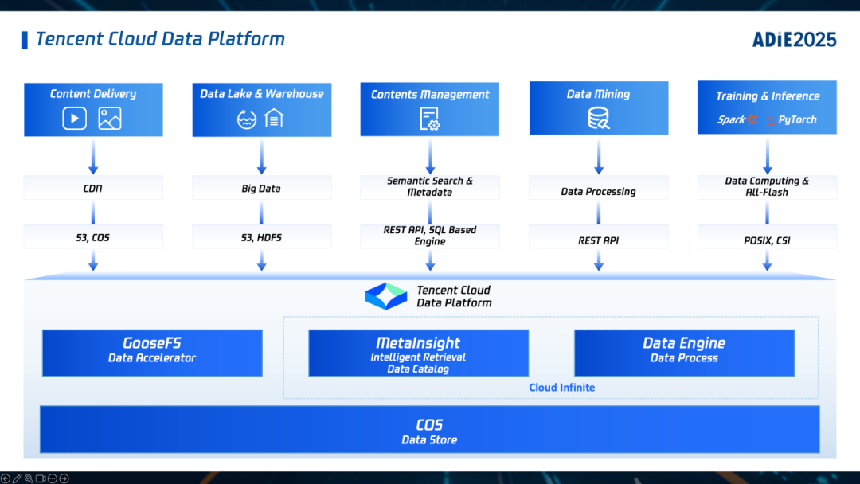
Task: Click the Semantic Search & Metadata box
Action: click(x=429, y=187)
